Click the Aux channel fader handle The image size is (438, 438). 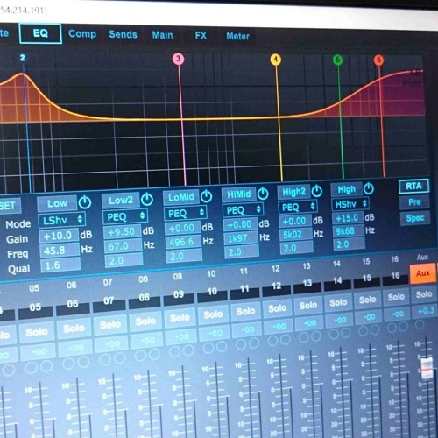point(427,369)
